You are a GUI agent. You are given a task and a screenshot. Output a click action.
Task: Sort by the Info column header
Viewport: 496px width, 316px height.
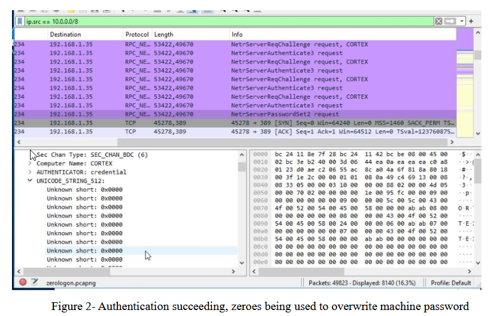click(x=343, y=35)
